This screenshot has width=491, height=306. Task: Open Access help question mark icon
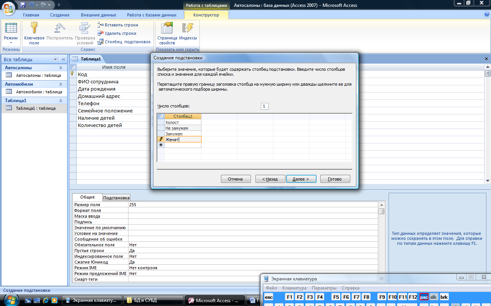pyautogui.click(x=486, y=15)
